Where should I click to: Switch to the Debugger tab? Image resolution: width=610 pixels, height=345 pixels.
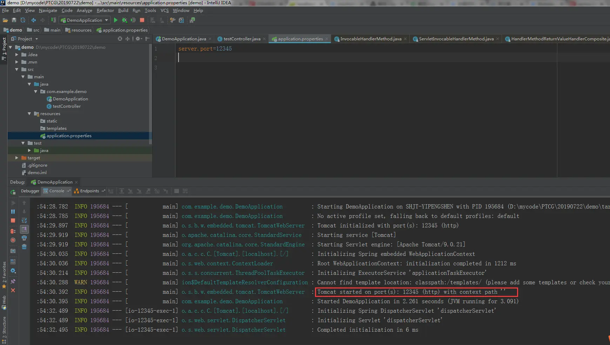click(30, 191)
